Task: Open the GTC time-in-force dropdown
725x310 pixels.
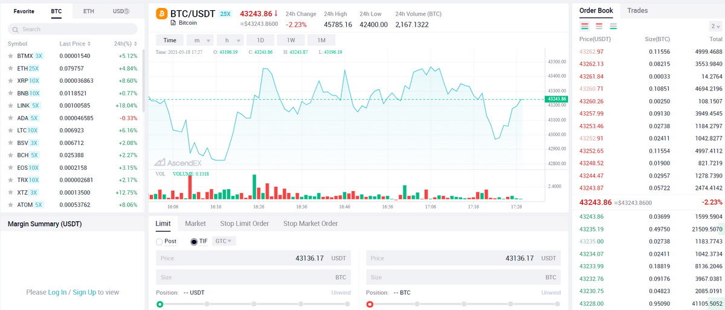Action: click(x=225, y=241)
